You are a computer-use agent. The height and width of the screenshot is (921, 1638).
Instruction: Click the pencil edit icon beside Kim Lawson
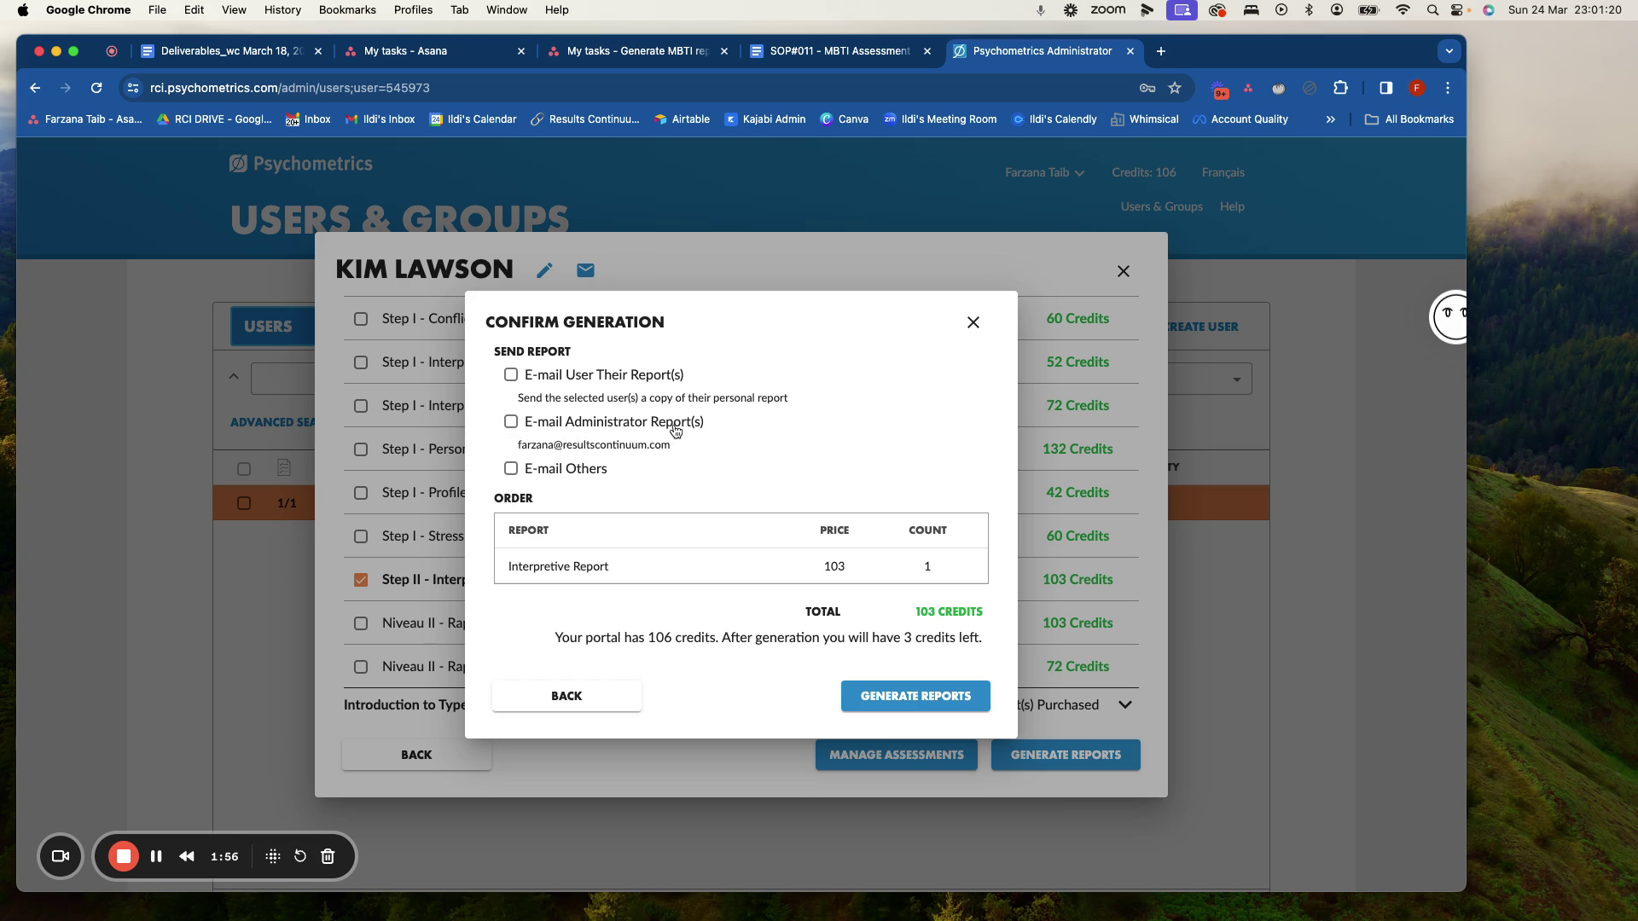tap(544, 270)
